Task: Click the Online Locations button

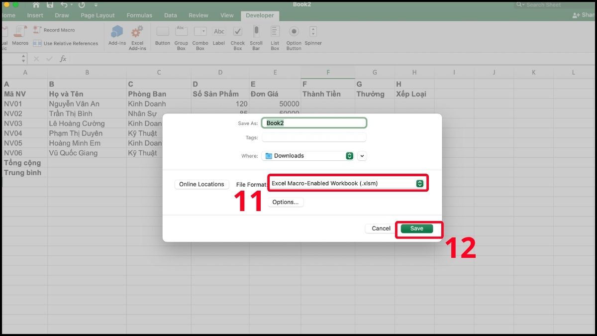Action: click(x=201, y=184)
